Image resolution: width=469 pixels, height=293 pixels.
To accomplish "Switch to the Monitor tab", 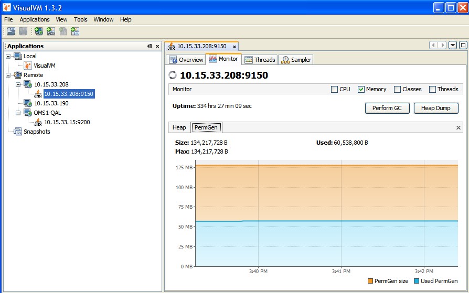I will [223, 59].
